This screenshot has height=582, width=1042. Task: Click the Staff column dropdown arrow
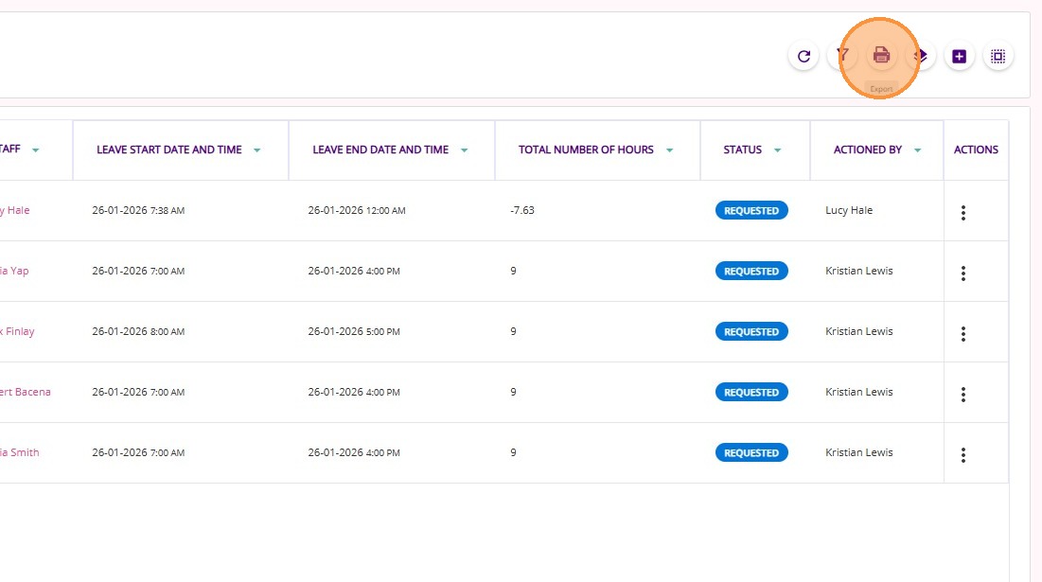coord(36,150)
